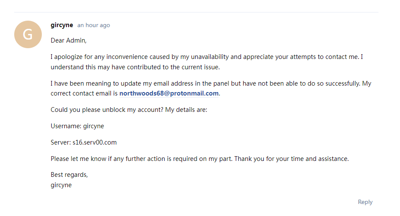
Task: Click the horizontal divider above the comment
Action: click(x=196, y=12)
